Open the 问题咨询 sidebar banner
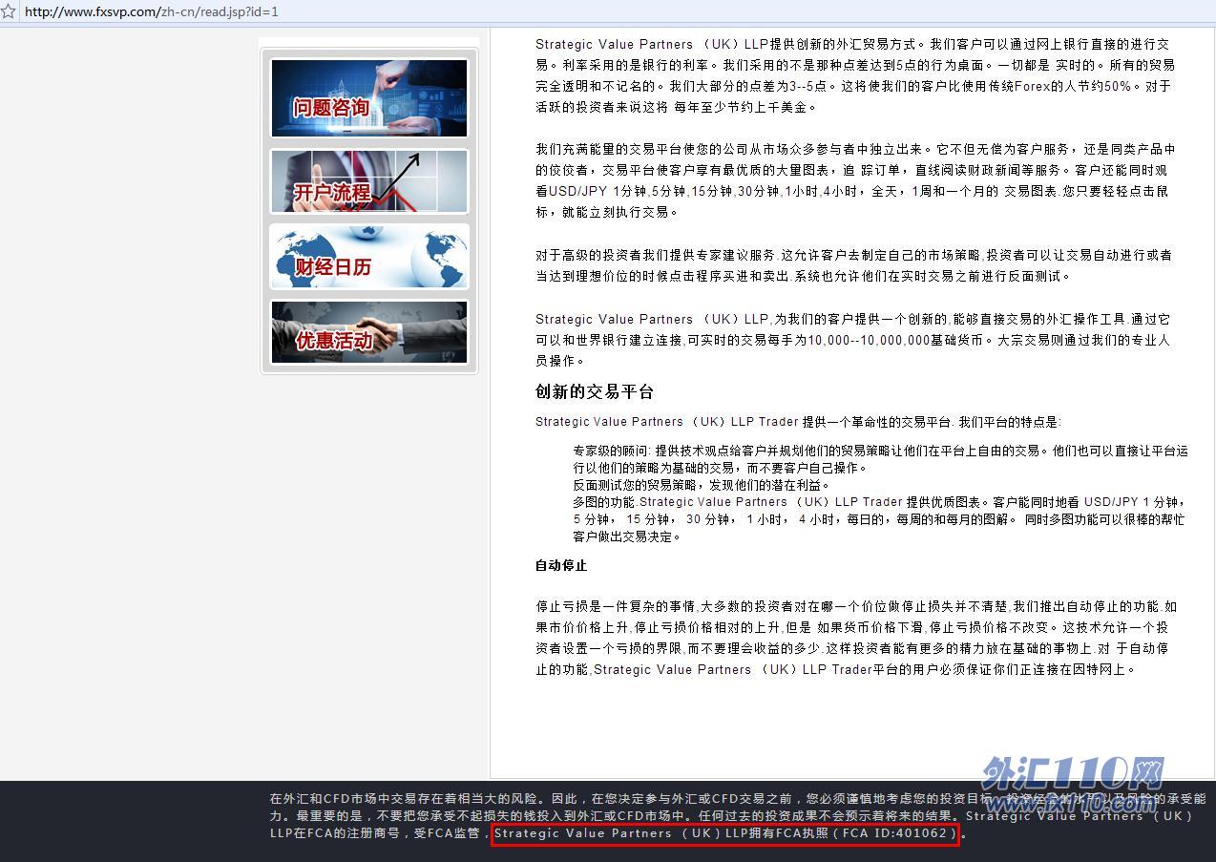The height and width of the screenshot is (862, 1216). click(369, 98)
